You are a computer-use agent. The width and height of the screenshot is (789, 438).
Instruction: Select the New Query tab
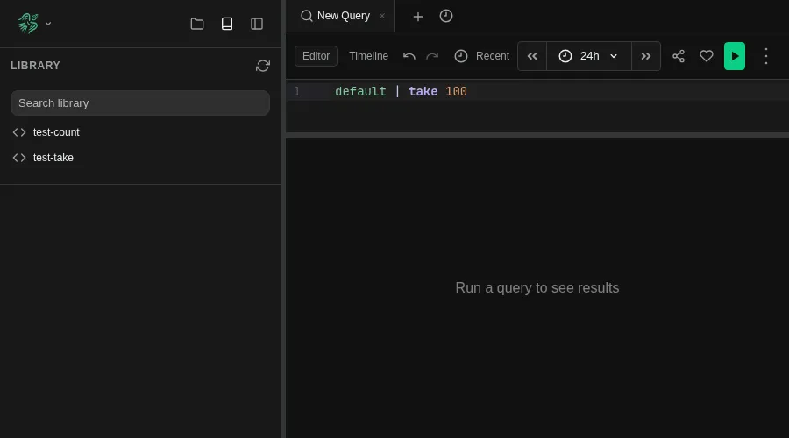(x=342, y=16)
